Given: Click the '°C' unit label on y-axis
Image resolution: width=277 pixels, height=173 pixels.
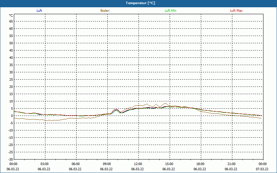Looking at the screenshot, I should [x=11, y=16].
